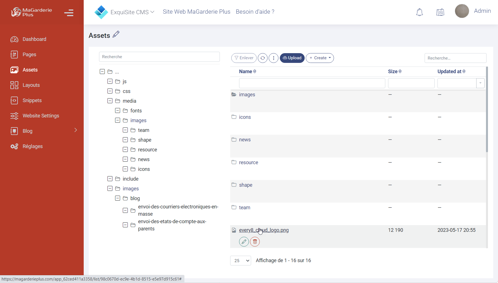
Task: Open the refresh assets icon
Action: coord(263,58)
